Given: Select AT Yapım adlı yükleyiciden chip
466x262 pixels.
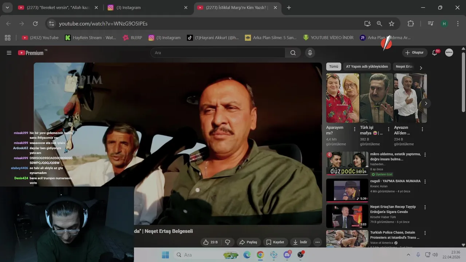Looking at the screenshot, I should [x=367, y=67].
